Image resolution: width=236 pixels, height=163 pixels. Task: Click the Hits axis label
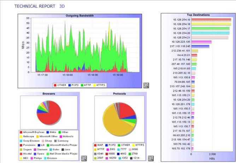[x=212, y=159]
